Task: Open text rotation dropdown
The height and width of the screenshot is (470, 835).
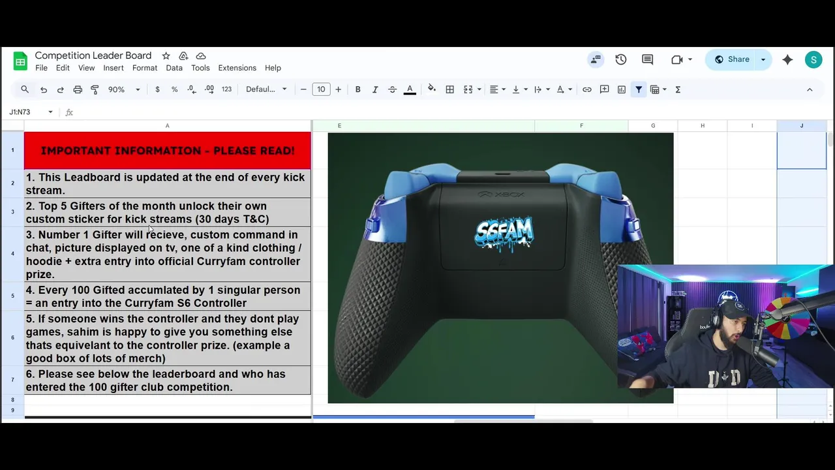Action: point(564,89)
